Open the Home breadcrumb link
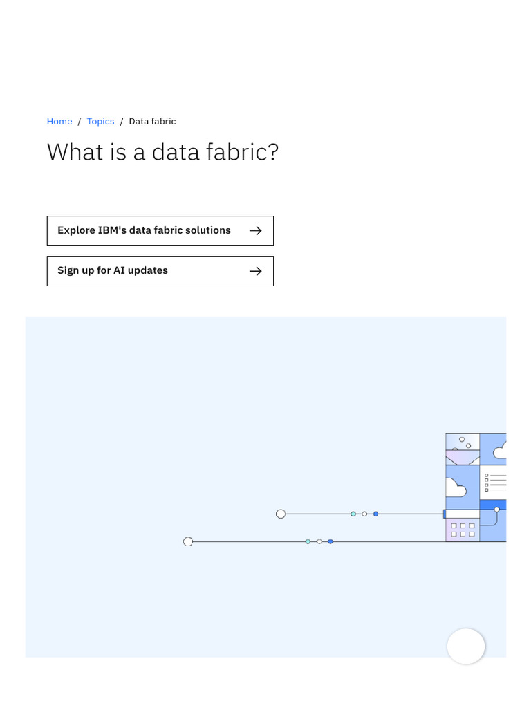This screenshot has width=531, height=708. click(59, 122)
